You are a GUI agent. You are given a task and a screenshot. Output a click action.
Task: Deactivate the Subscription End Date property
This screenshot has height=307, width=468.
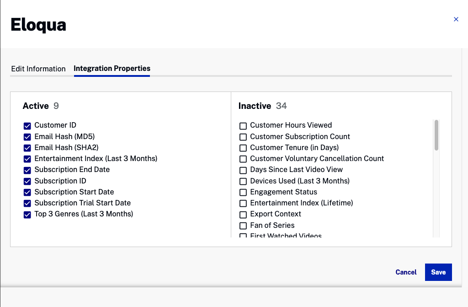pyautogui.click(x=27, y=170)
